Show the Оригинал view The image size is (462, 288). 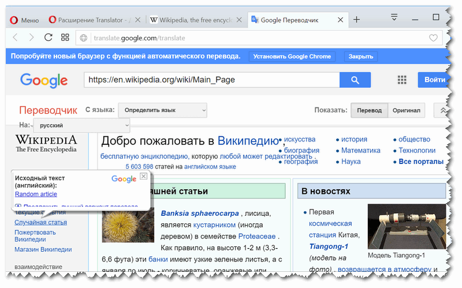click(x=407, y=110)
